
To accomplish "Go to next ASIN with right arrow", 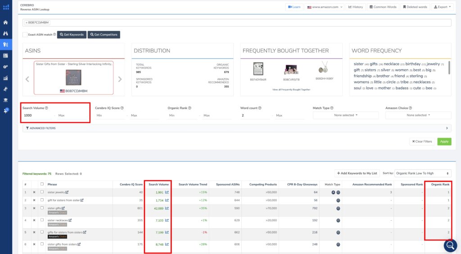I will coord(120,79).
